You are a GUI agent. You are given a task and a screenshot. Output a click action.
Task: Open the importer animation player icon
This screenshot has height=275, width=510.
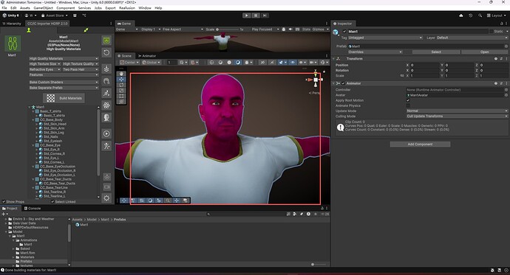click(106, 133)
